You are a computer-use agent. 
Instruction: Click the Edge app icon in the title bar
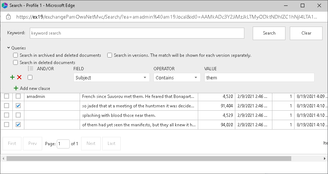[x=5, y=6]
